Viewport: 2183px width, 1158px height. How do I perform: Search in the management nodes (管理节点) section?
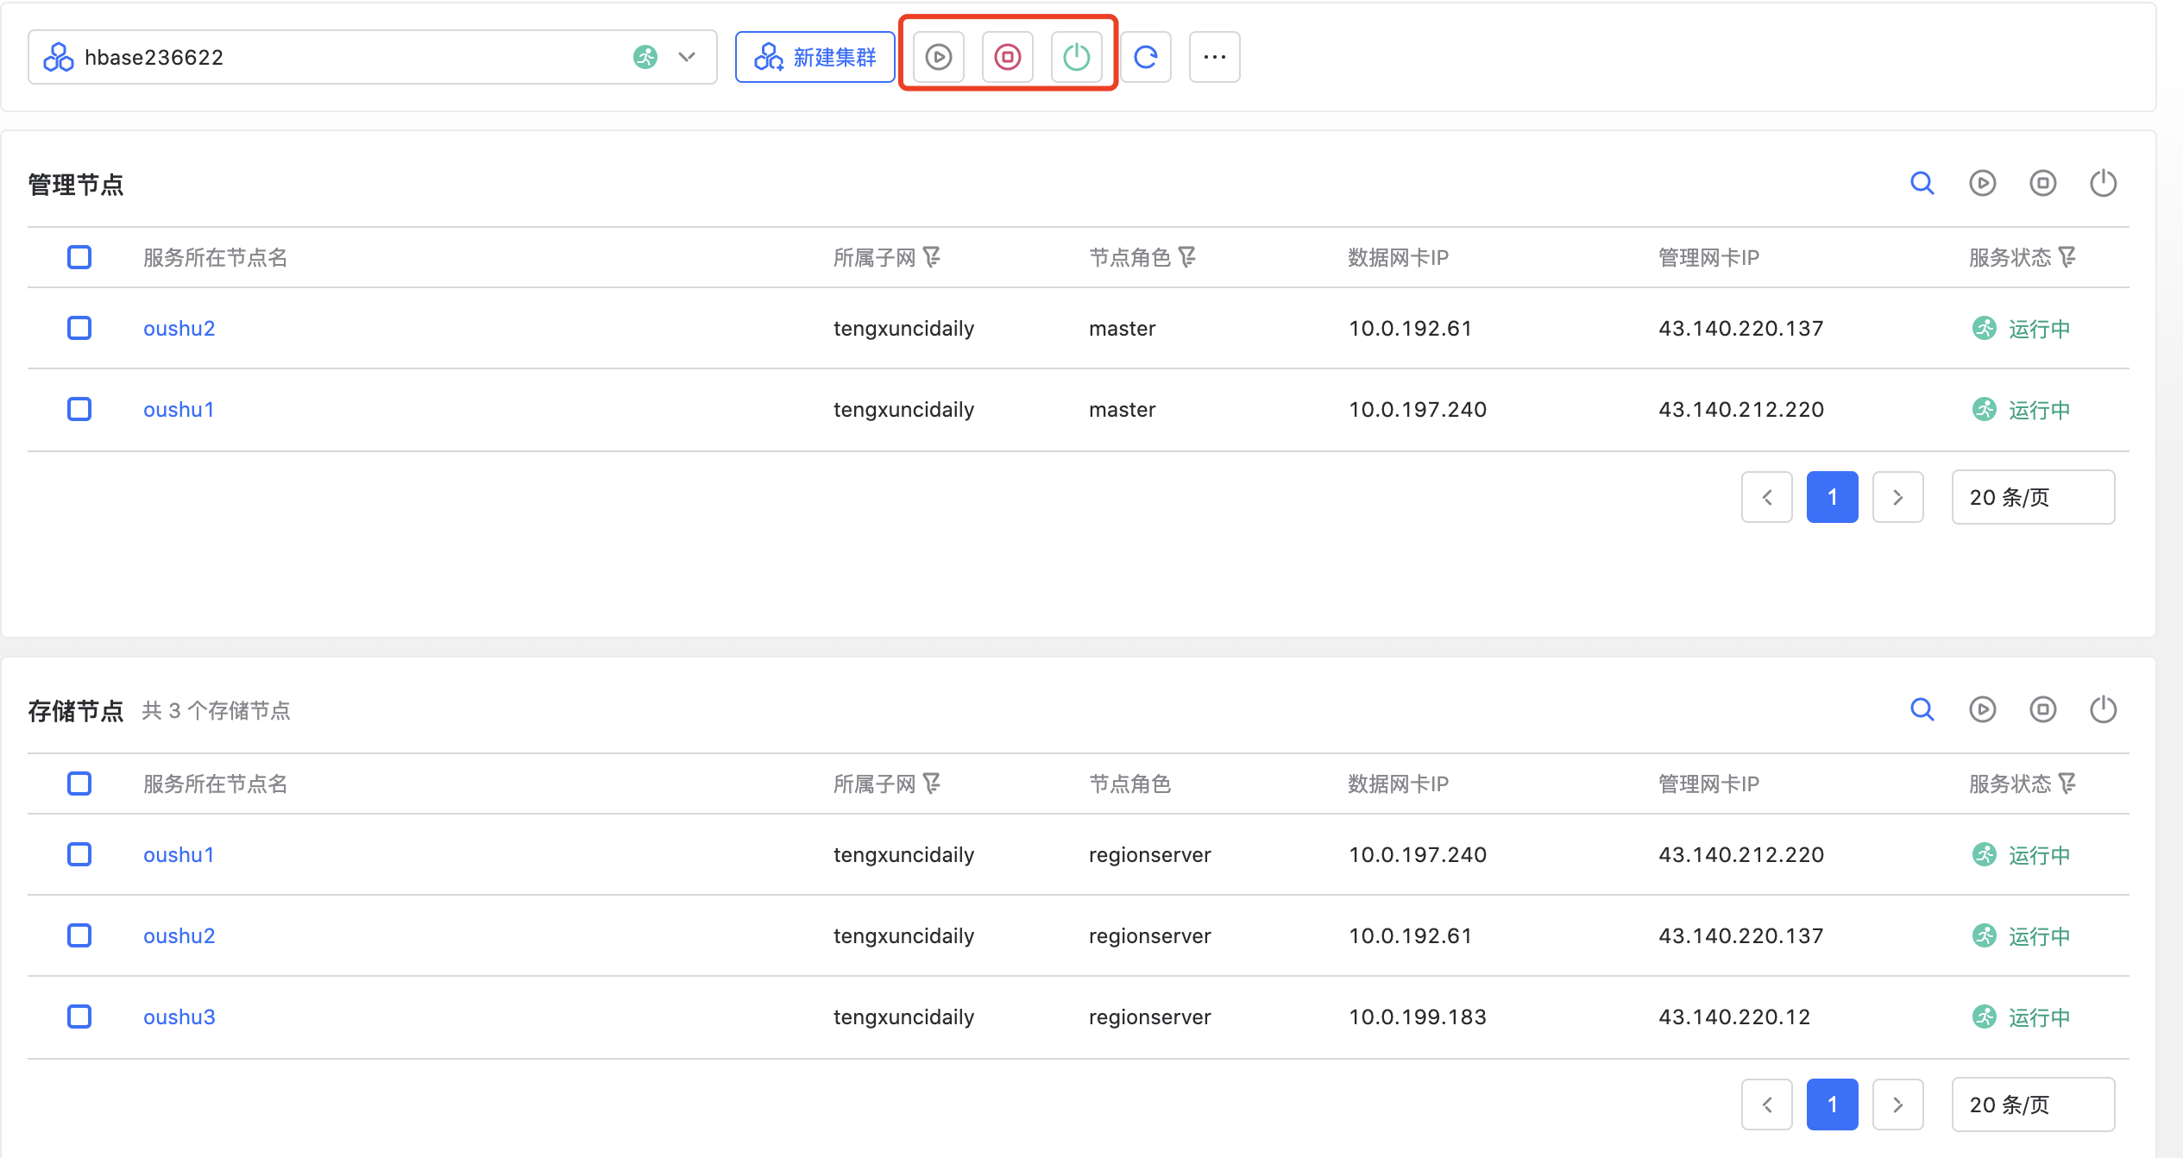pos(1922,183)
